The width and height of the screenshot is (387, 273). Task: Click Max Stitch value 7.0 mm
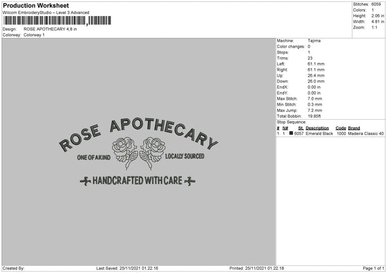pos(315,99)
